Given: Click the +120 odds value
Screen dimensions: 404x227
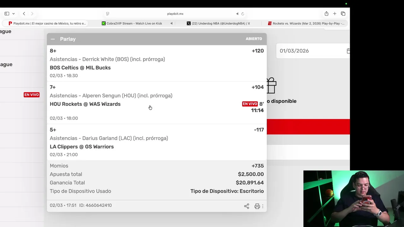Looking at the screenshot, I should pyautogui.click(x=258, y=51).
